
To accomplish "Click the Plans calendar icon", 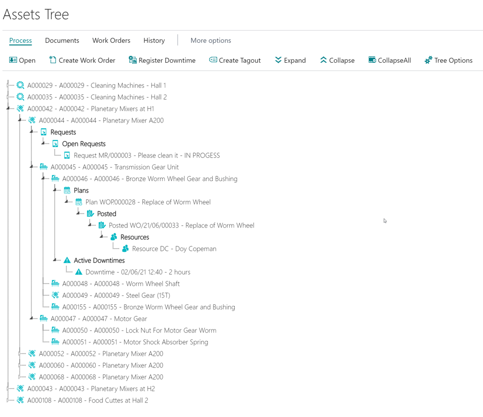I will click(67, 190).
